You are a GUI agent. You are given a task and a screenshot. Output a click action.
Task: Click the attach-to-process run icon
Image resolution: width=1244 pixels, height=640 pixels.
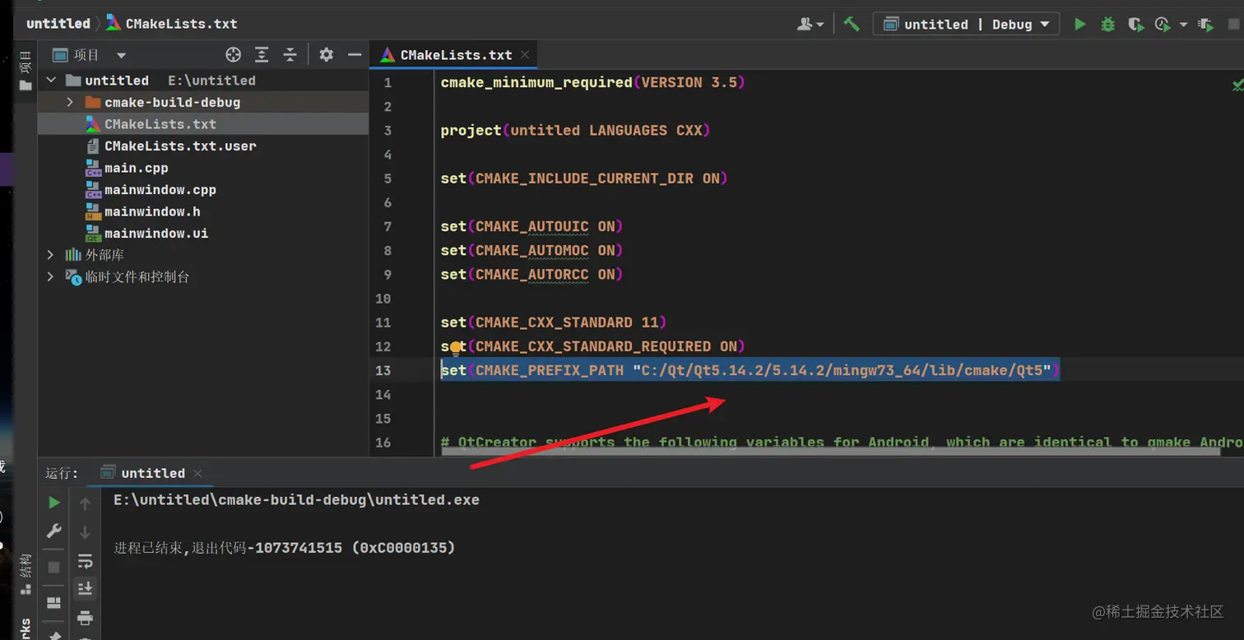(1205, 25)
